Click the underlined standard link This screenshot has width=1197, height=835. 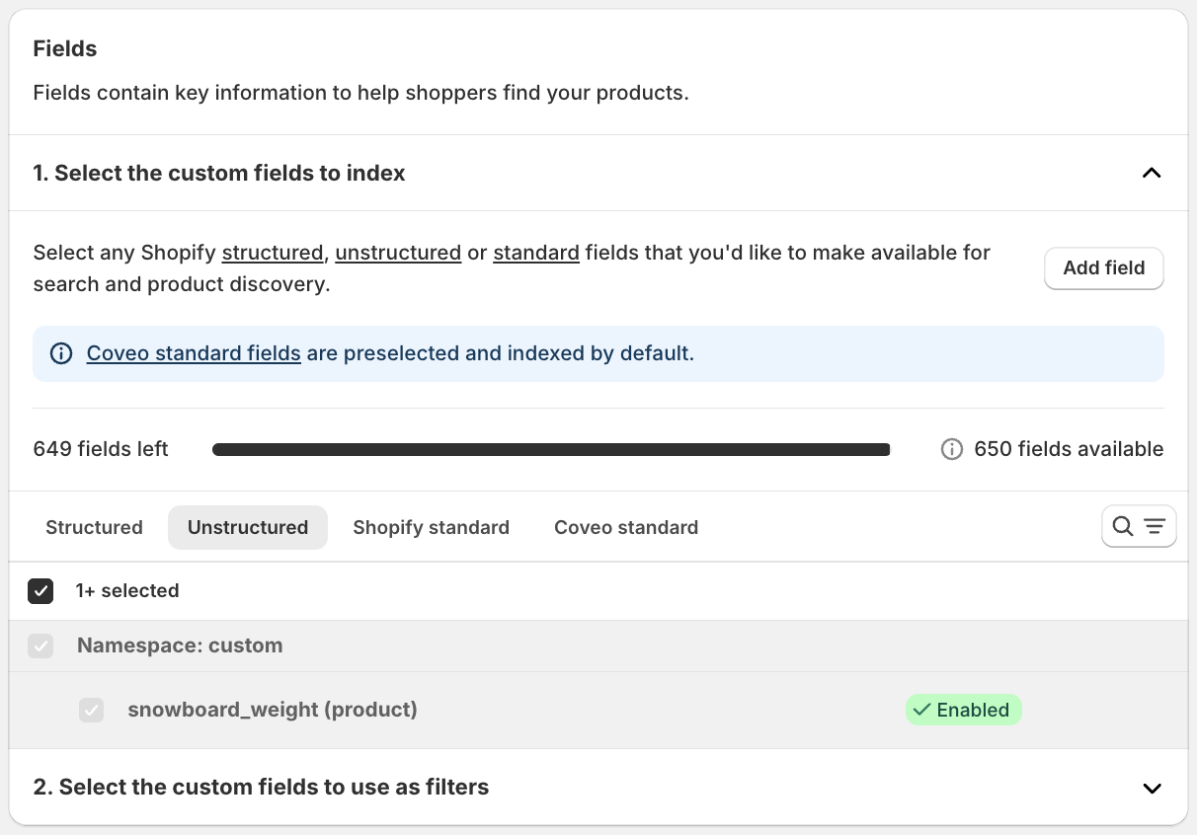(536, 253)
